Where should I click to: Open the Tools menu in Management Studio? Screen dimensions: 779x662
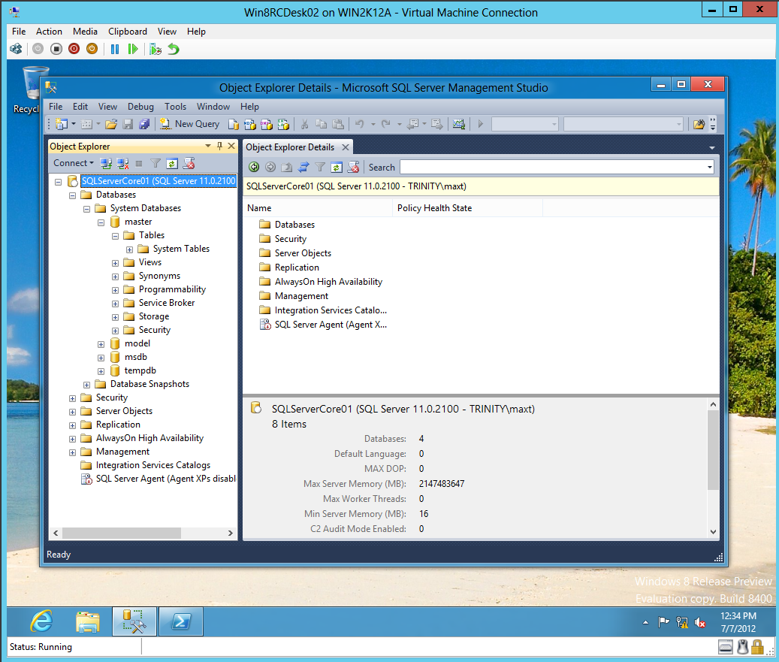(x=175, y=107)
